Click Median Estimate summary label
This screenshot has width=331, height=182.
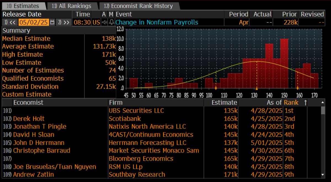[26, 38]
